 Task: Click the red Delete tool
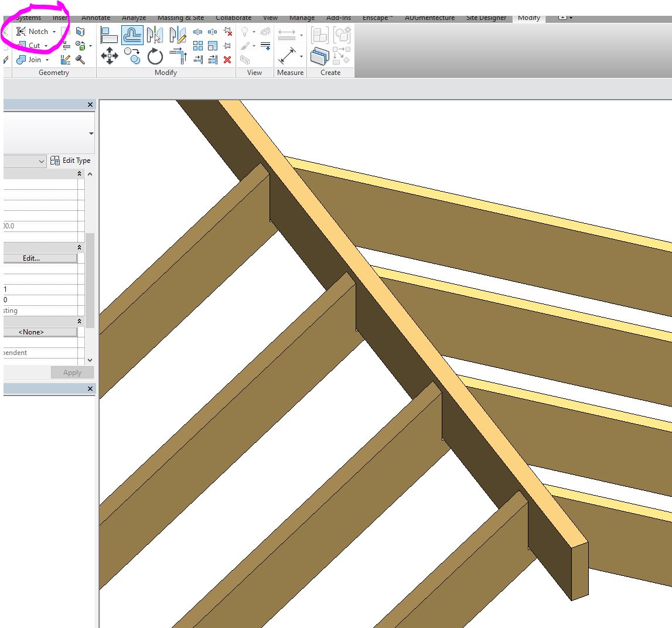pos(227,59)
